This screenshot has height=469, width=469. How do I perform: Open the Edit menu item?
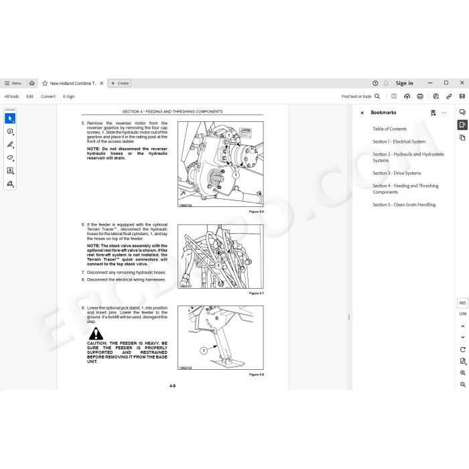[29, 96]
